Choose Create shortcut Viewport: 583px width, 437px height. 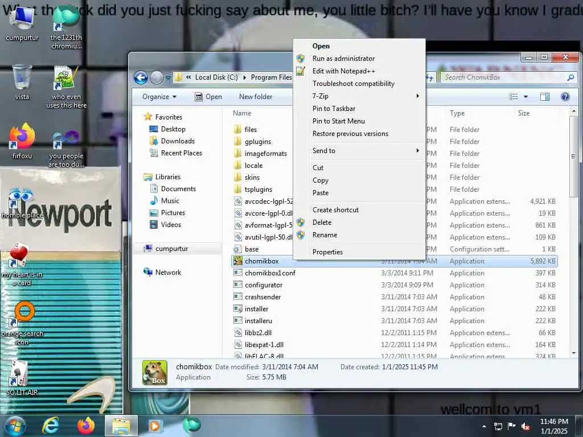click(x=359, y=209)
